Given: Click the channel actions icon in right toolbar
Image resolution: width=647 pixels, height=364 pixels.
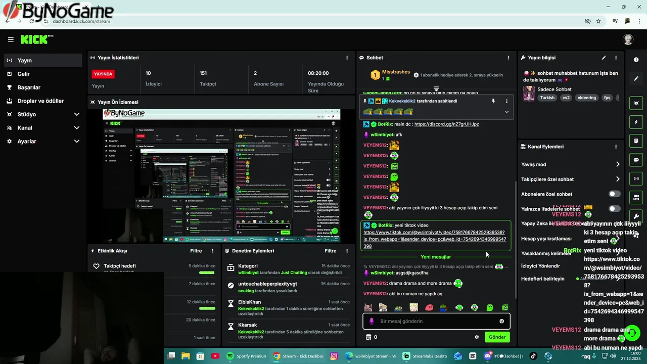Looking at the screenshot, I should coord(636,197).
